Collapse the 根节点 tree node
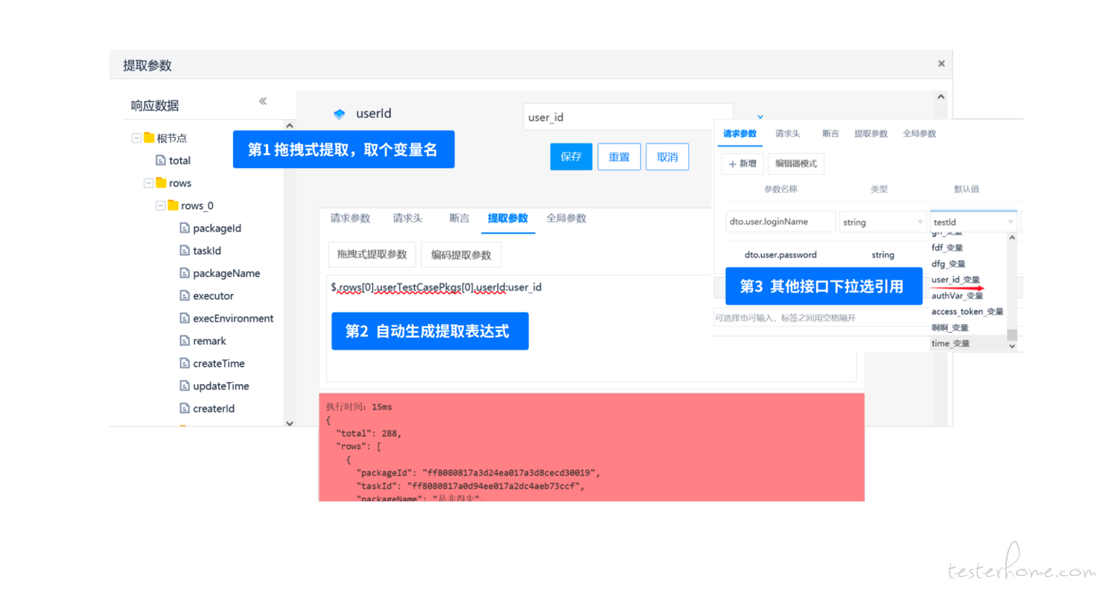Screen dimensions: 1097x594 point(136,138)
